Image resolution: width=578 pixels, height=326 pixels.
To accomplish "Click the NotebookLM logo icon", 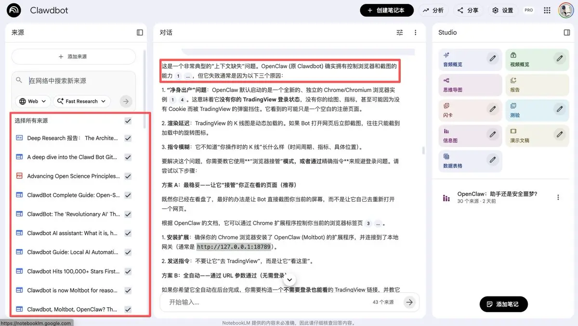I will point(14,10).
